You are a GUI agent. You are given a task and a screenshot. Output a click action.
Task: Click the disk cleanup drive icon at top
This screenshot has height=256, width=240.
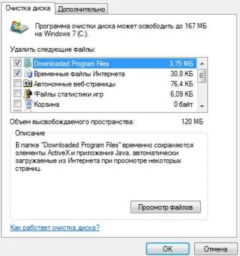19,27
